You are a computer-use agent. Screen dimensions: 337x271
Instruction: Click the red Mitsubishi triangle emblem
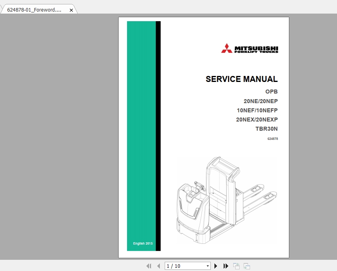point(227,48)
